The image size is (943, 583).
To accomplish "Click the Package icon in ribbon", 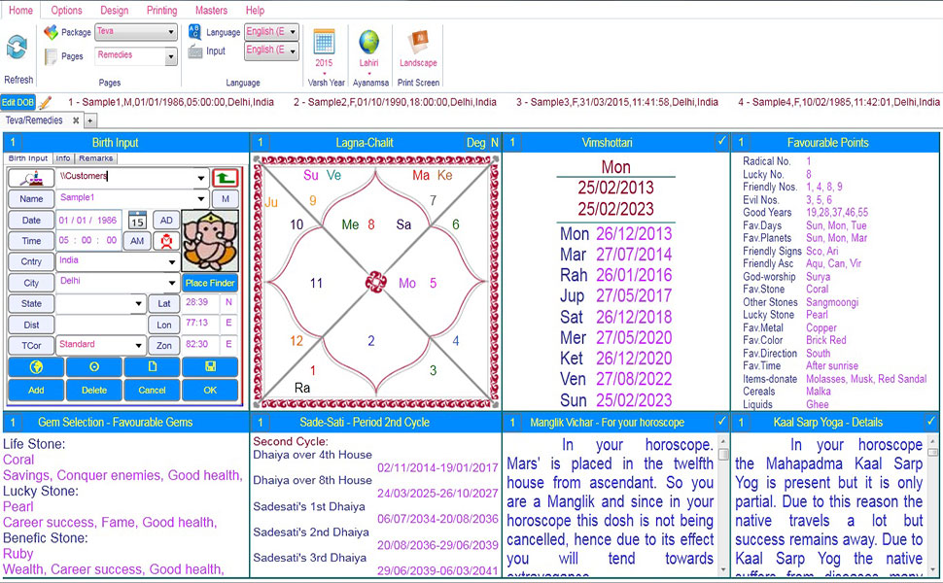I will tap(52, 32).
